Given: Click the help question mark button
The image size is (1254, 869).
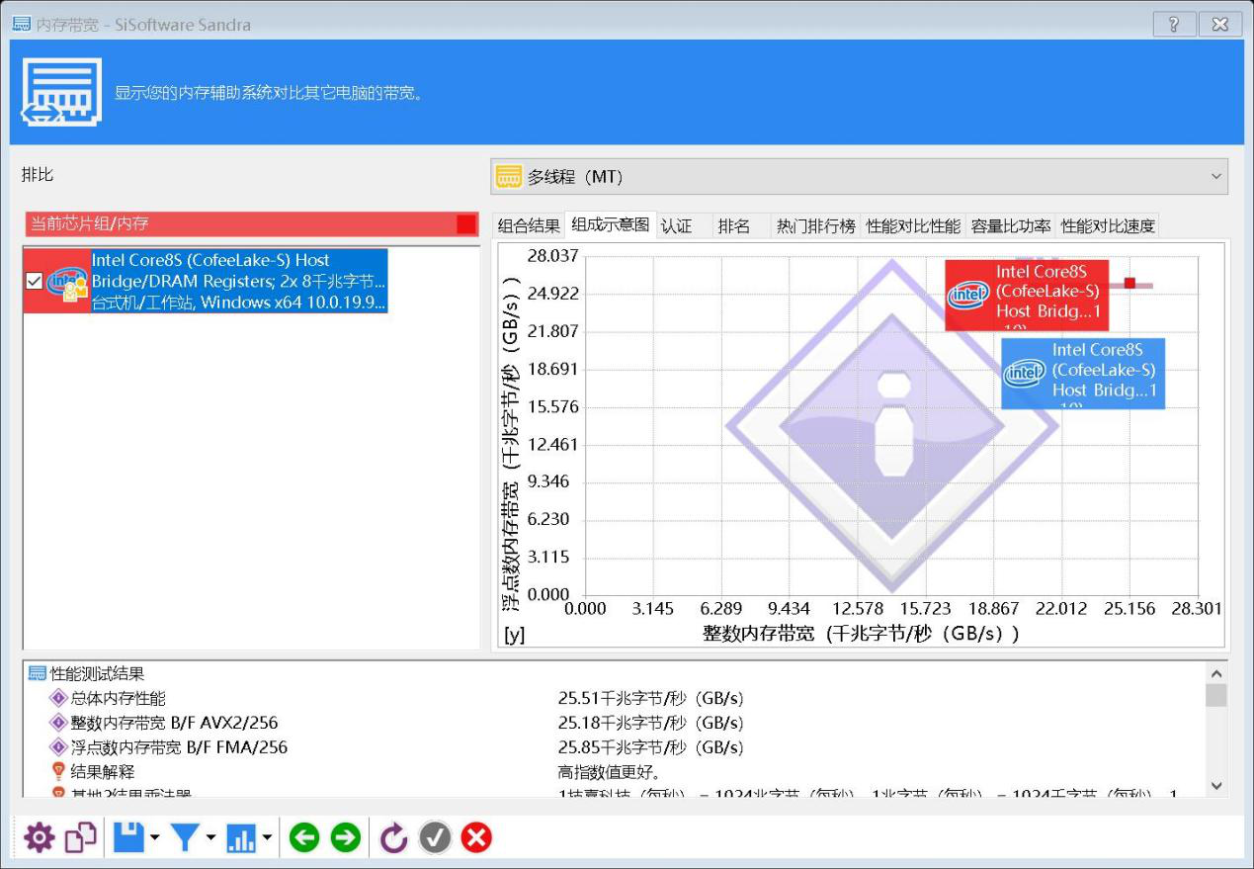Looking at the screenshot, I should coord(1174,25).
